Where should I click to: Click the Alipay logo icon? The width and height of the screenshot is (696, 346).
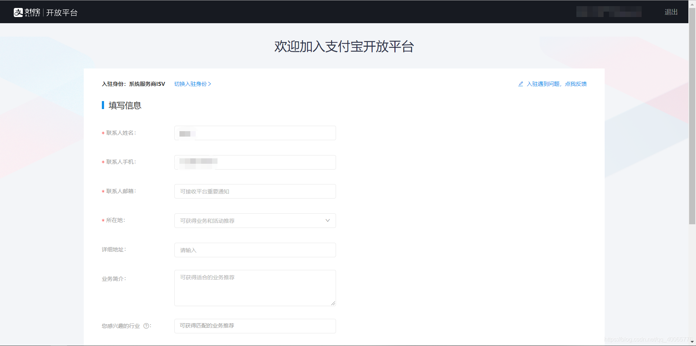coord(18,12)
